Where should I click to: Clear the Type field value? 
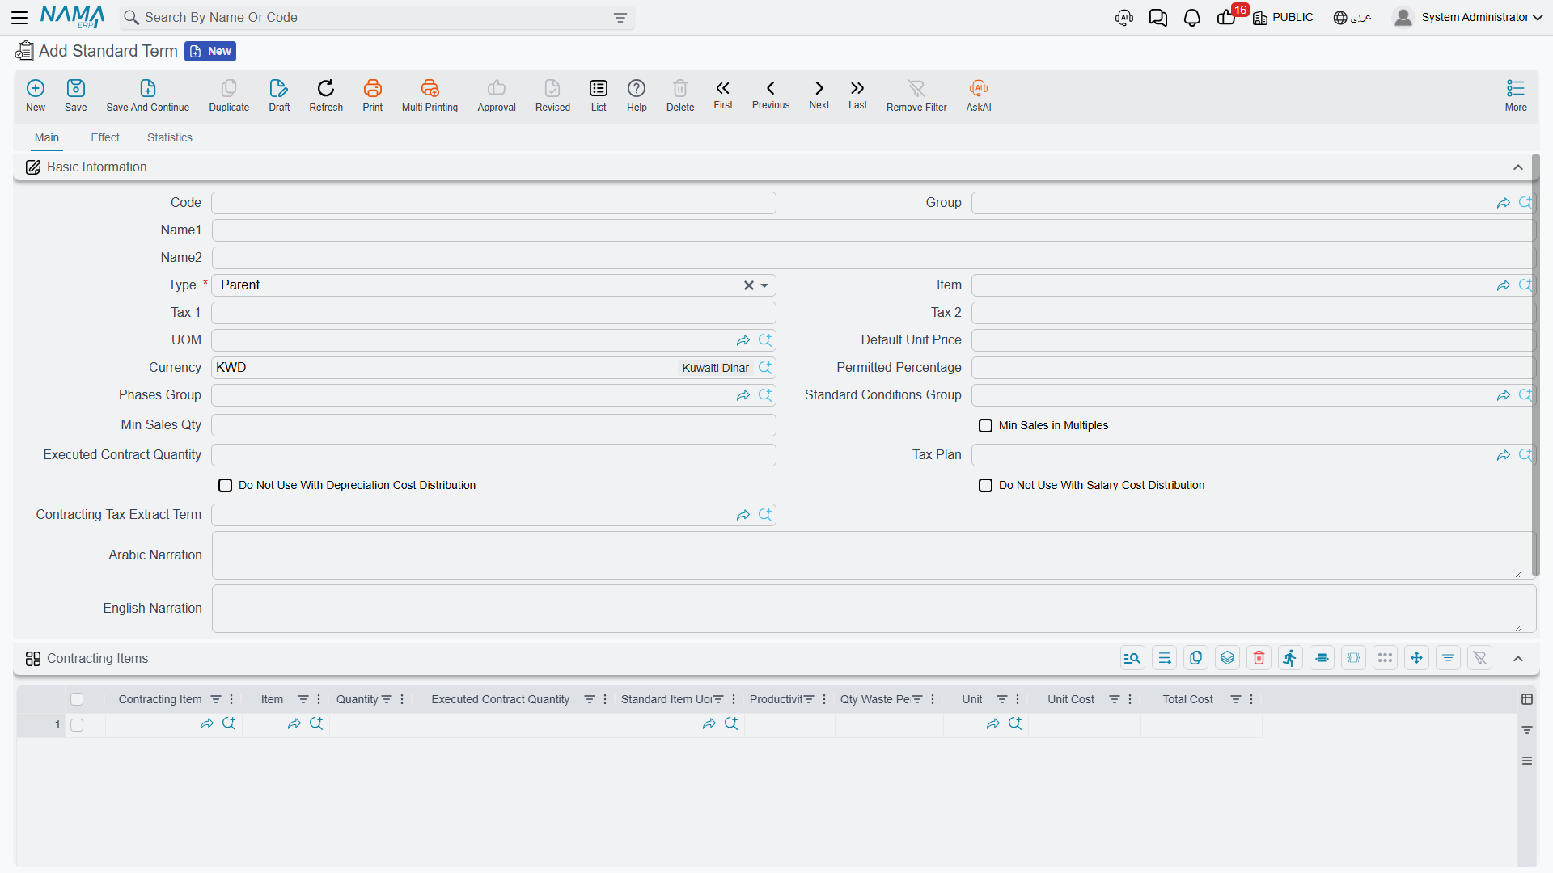(x=749, y=285)
